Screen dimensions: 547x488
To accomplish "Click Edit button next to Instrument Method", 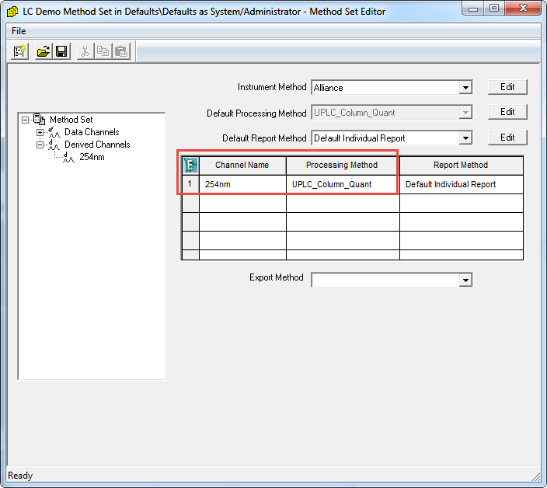I will pos(507,87).
